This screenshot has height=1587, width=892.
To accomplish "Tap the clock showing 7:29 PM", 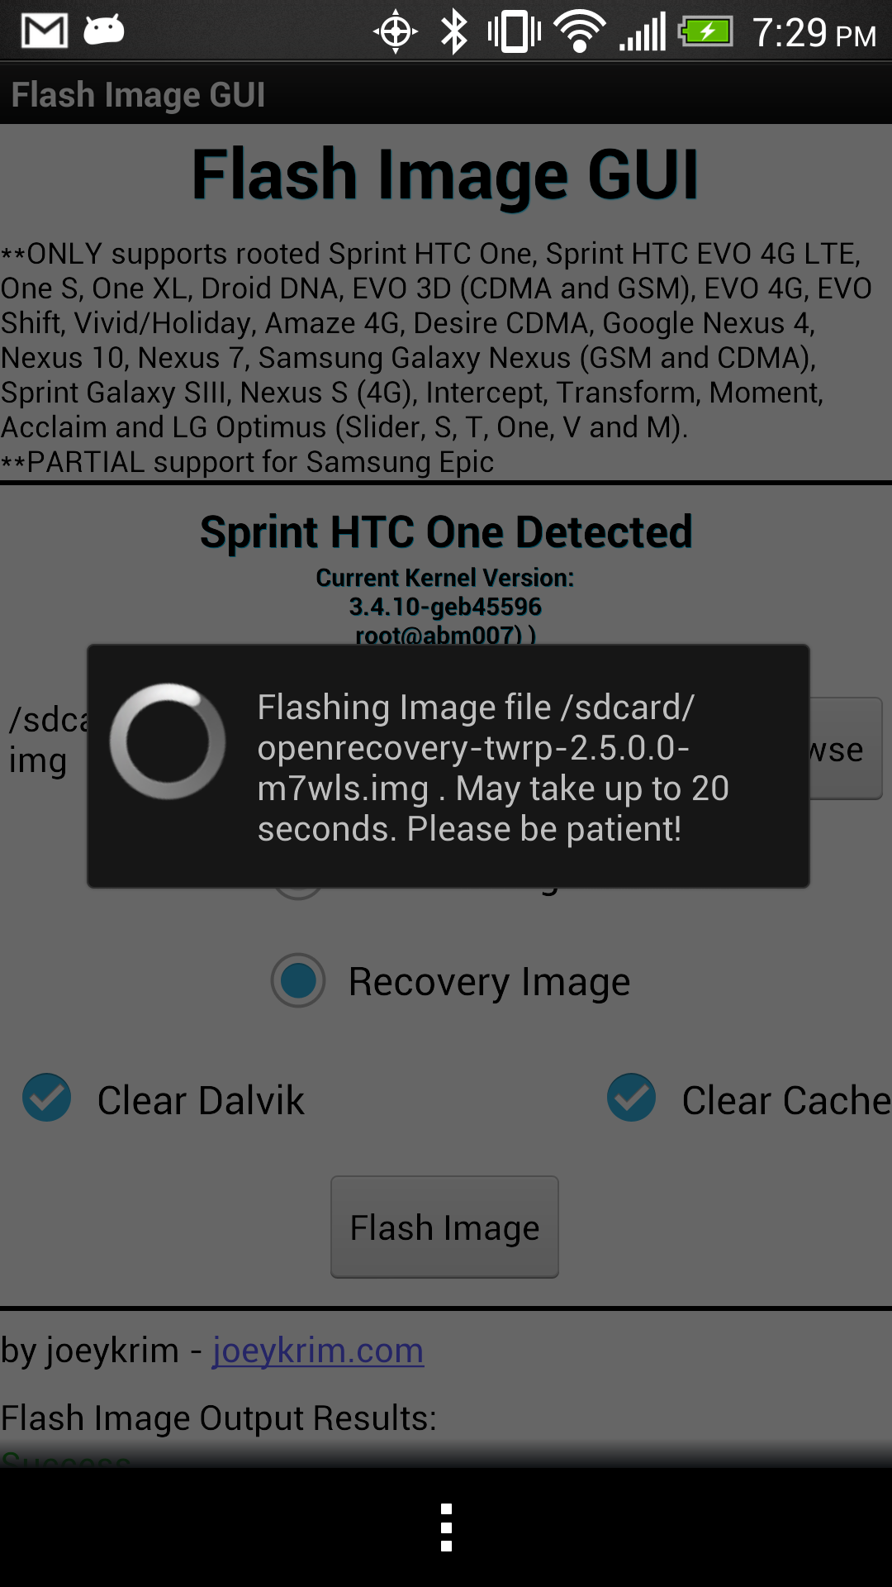I will [x=814, y=33].
